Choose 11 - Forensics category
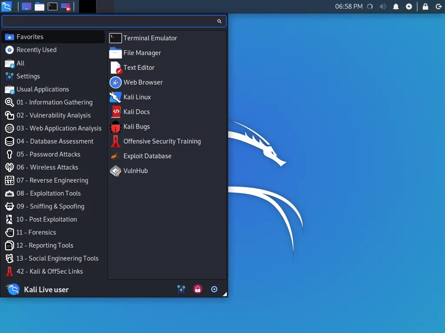Screen dimensions: 445x333 53,232
